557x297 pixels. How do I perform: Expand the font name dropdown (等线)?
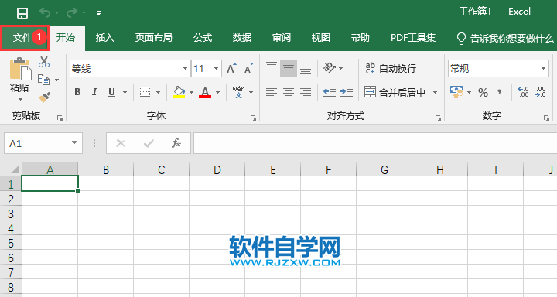click(185, 68)
